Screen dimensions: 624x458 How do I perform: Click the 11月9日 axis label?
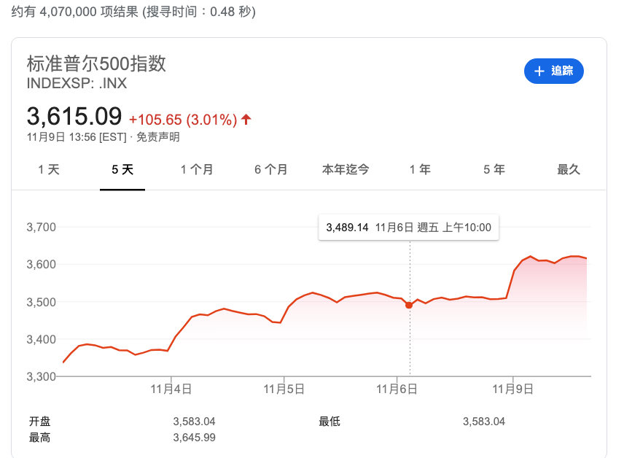coord(513,389)
